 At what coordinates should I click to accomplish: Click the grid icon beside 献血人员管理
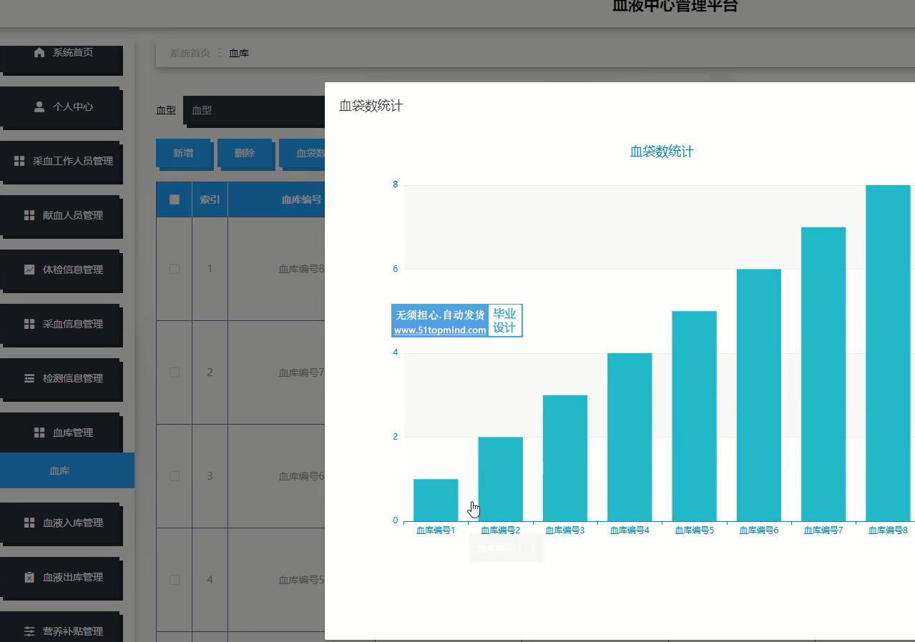pyautogui.click(x=29, y=215)
